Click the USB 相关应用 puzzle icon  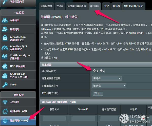5,66
